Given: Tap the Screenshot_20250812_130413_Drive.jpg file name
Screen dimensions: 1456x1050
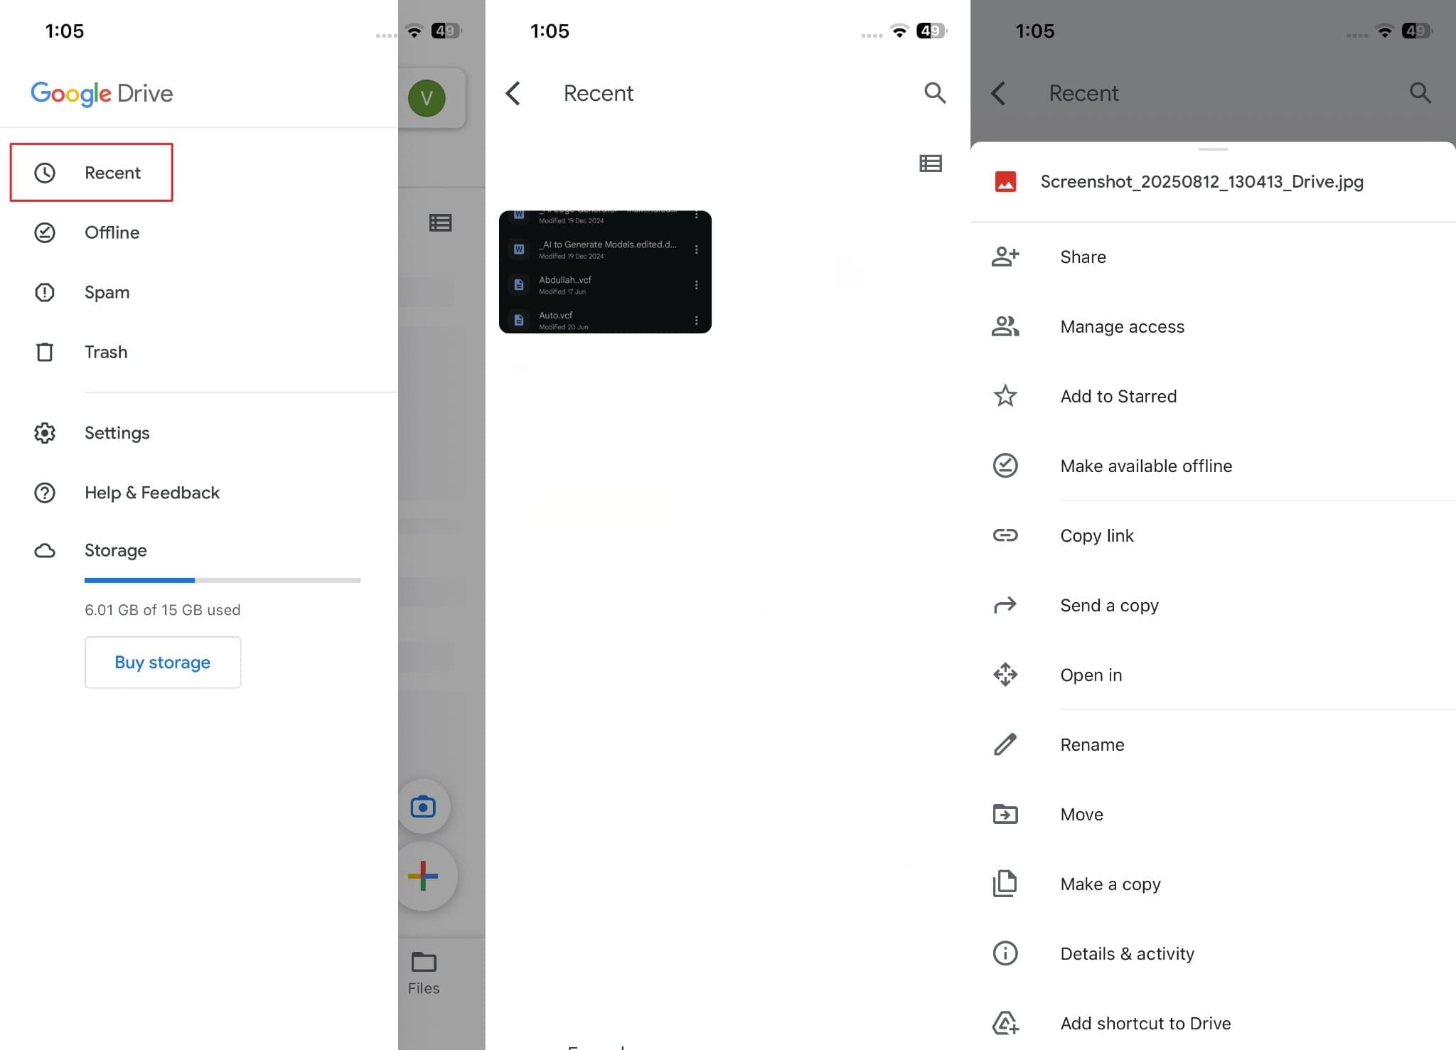Looking at the screenshot, I should [x=1201, y=181].
